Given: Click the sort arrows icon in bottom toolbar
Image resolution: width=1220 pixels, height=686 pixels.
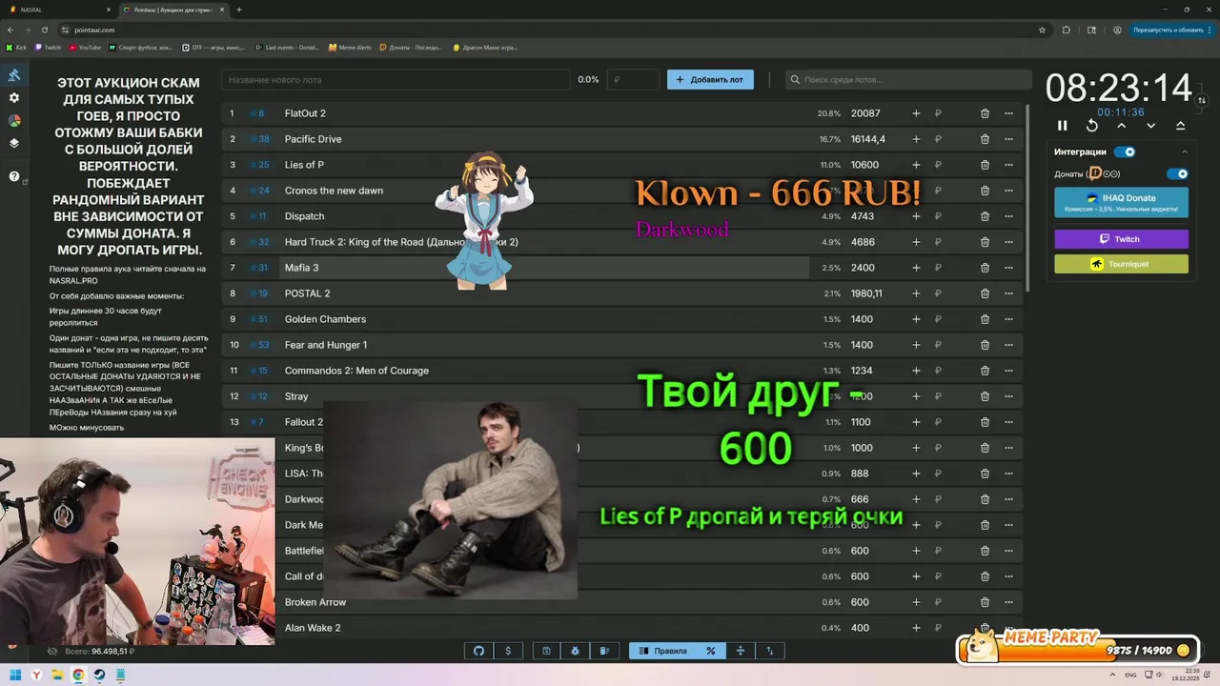Looking at the screenshot, I should 770,651.
